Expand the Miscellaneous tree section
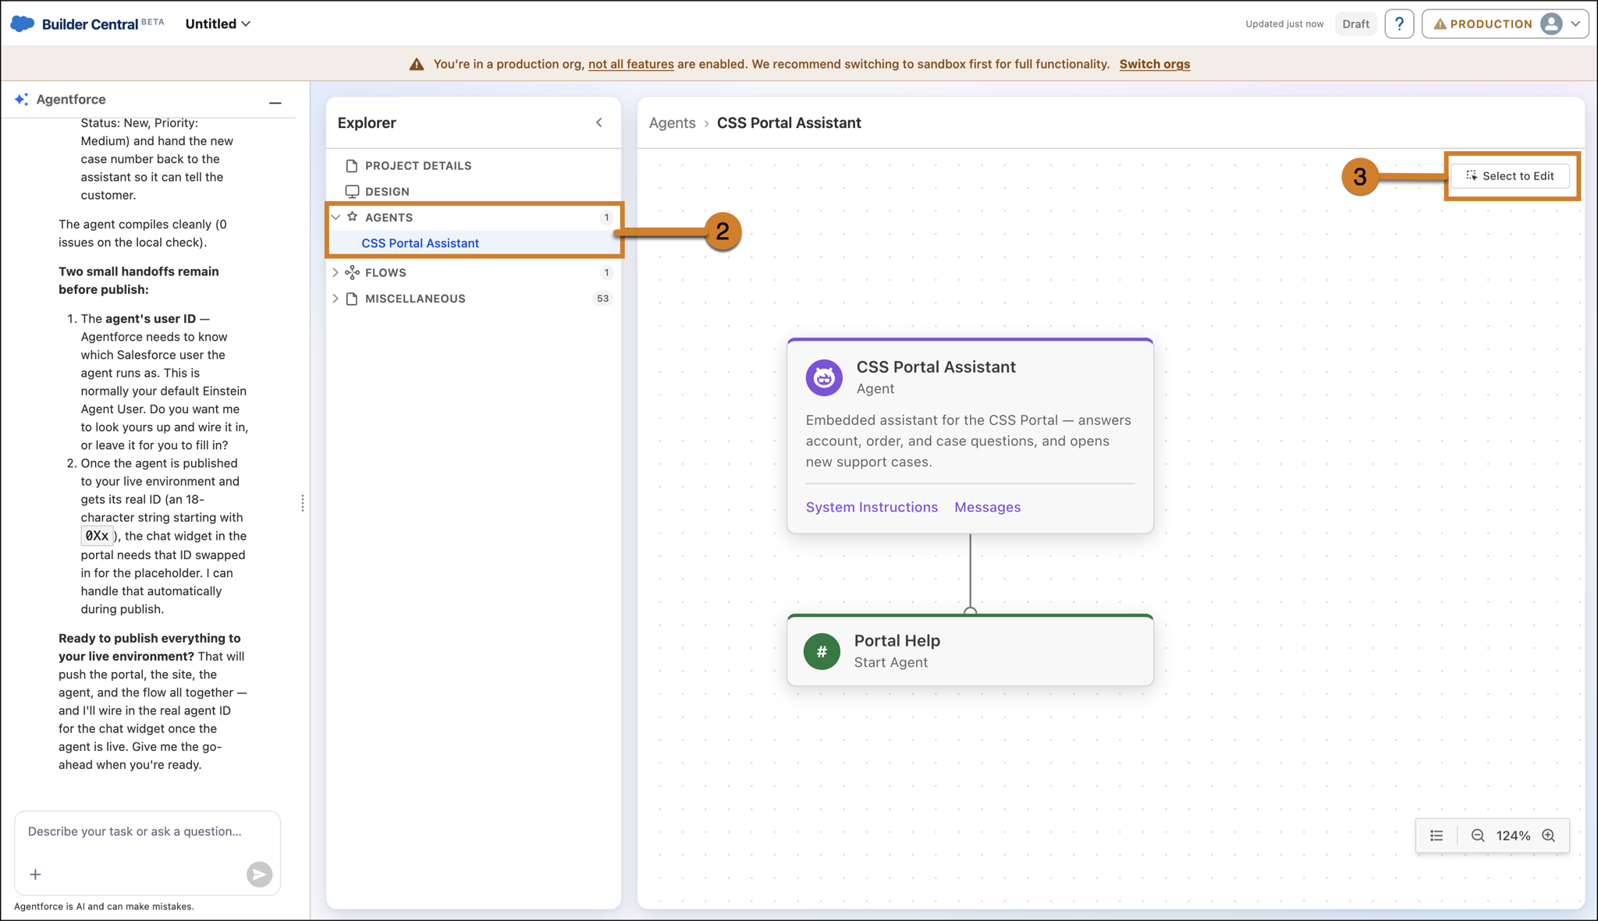This screenshot has height=921, width=1598. click(336, 299)
